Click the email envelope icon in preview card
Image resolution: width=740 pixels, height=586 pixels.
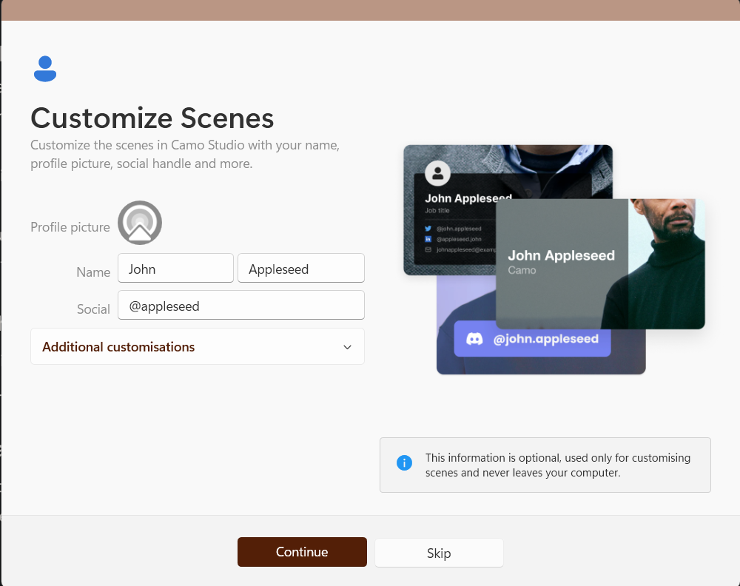coord(428,250)
